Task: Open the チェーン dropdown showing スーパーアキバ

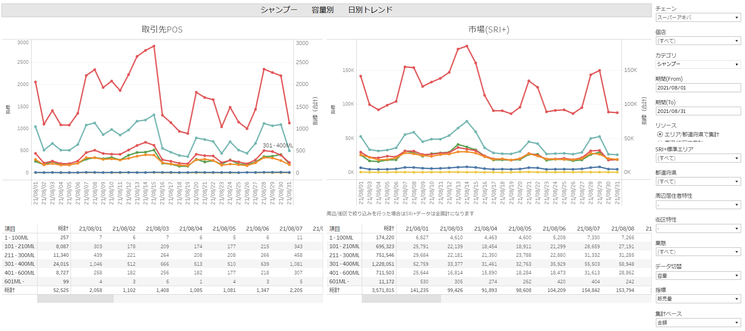Action: click(698, 18)
